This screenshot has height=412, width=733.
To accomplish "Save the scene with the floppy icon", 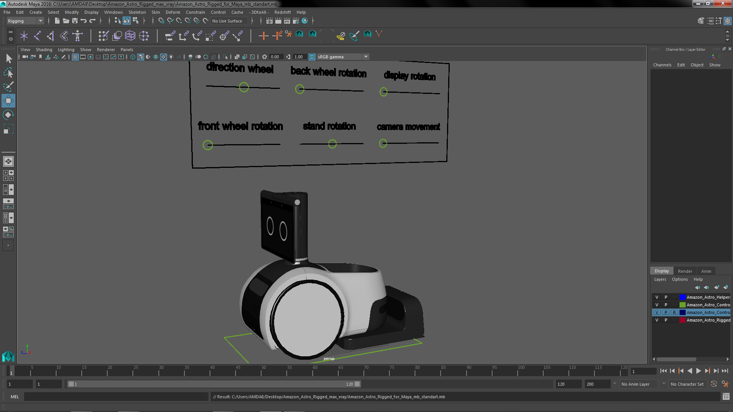I will [75, 21].
